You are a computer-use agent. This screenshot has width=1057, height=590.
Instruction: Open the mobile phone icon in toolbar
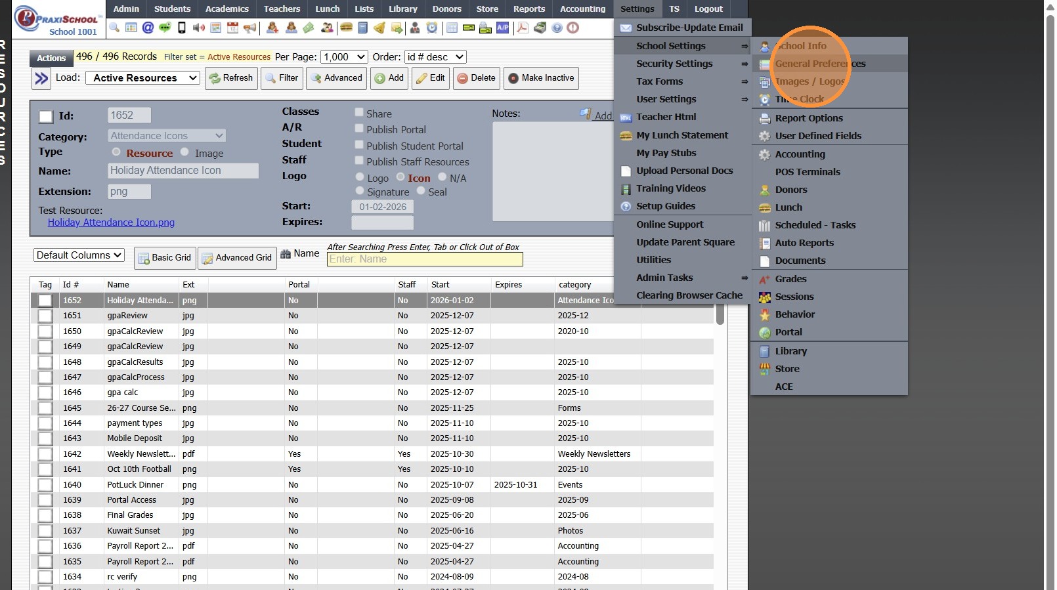click(182, 28)
